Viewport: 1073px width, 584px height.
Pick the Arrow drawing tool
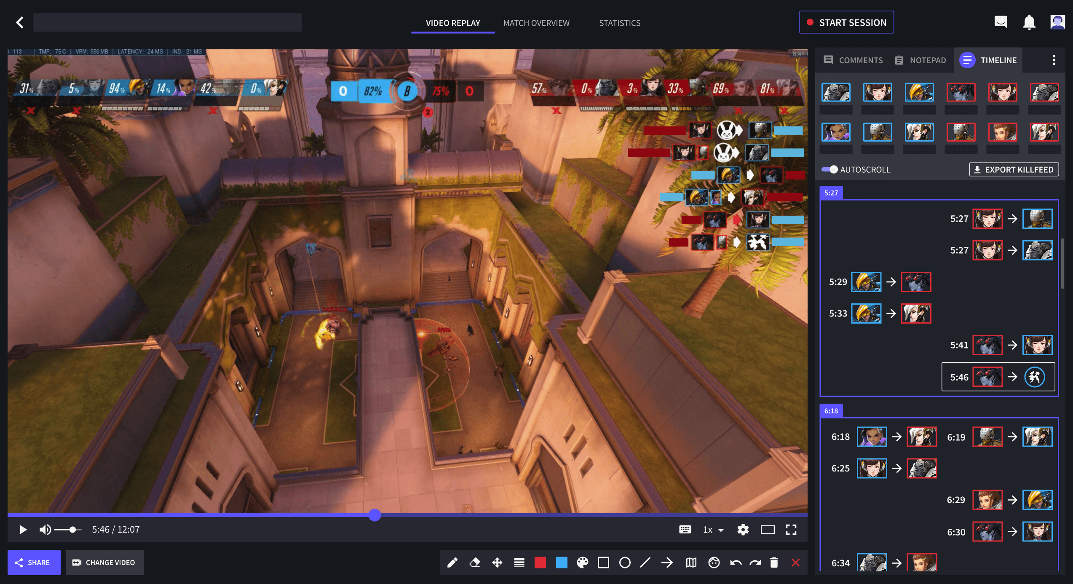(667, 562)
